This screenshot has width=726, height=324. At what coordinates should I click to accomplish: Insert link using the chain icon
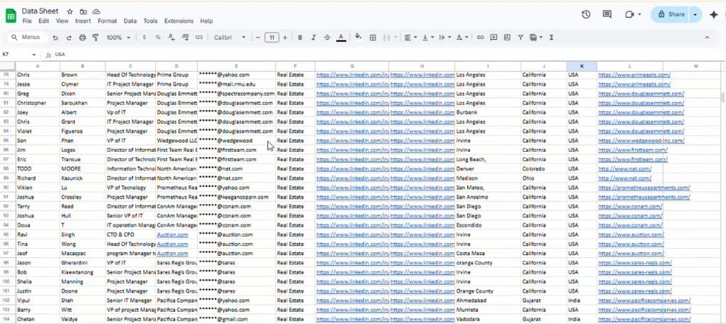480,38
